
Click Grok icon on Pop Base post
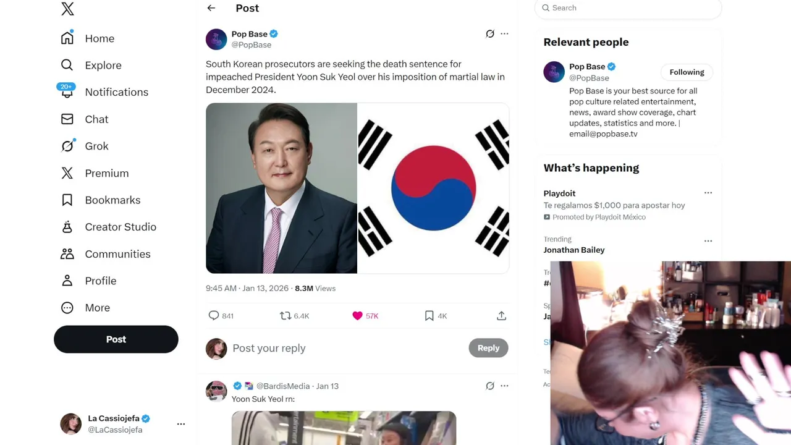(x=490, y=34)
